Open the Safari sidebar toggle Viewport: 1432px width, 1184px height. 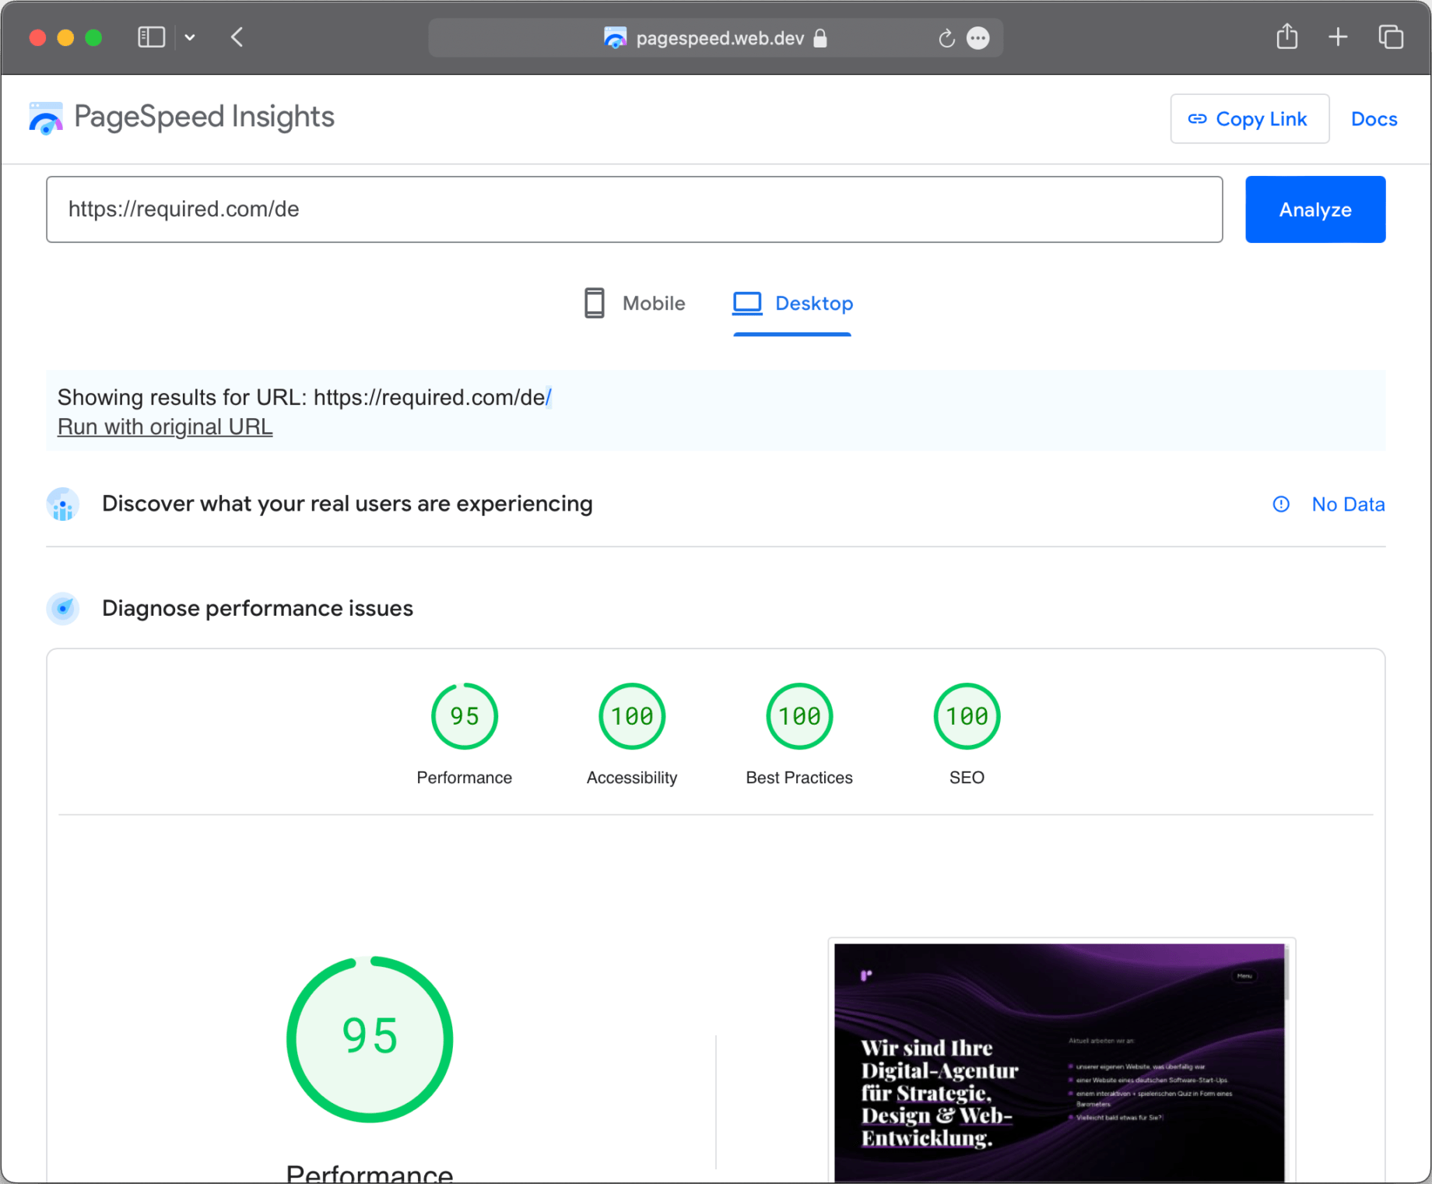pos(151,37)
